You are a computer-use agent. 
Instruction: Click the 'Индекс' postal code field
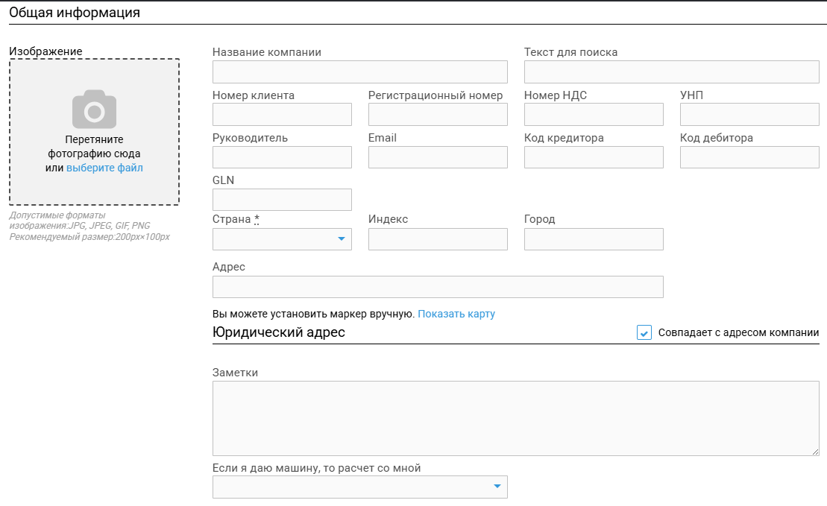click(x=438, y=239)
